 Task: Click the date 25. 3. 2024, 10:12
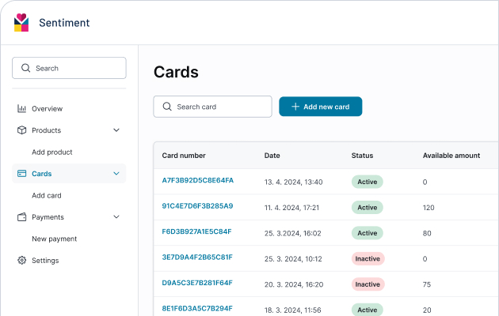point(293,259)
